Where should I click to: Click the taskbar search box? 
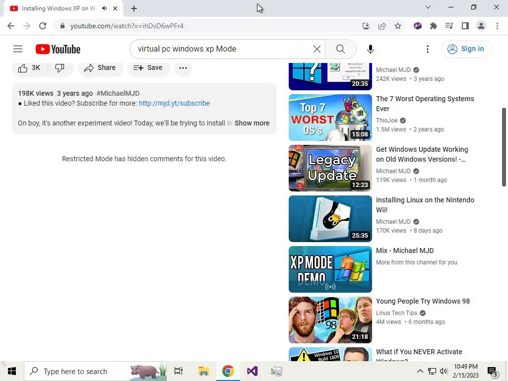click(x=95, y=371)
